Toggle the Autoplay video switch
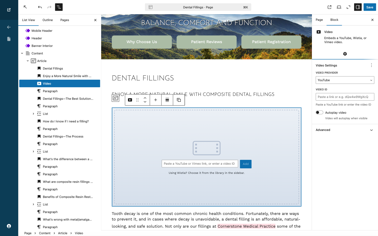The height and width of the screenshot is (236, 378). point(320,112)
